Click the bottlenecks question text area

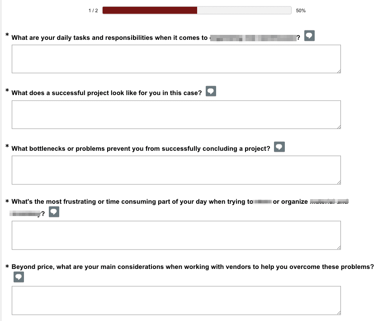tap(176, 169)
